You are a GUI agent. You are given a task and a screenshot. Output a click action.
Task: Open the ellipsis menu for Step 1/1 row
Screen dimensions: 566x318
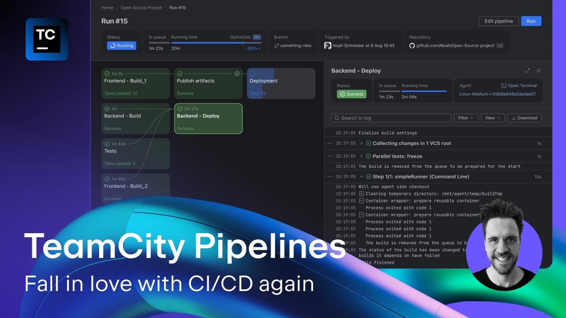(x=330, y=177)
